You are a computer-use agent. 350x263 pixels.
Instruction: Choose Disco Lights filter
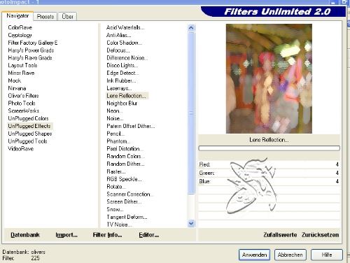point(122,66)
